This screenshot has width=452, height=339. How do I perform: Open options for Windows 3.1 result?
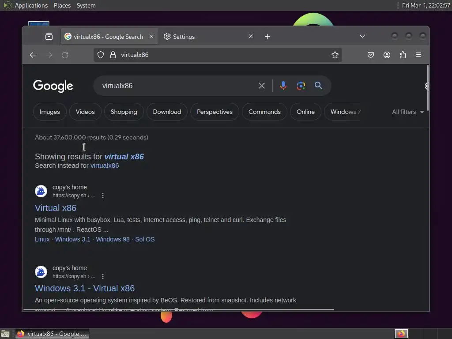tap(103, 276)
